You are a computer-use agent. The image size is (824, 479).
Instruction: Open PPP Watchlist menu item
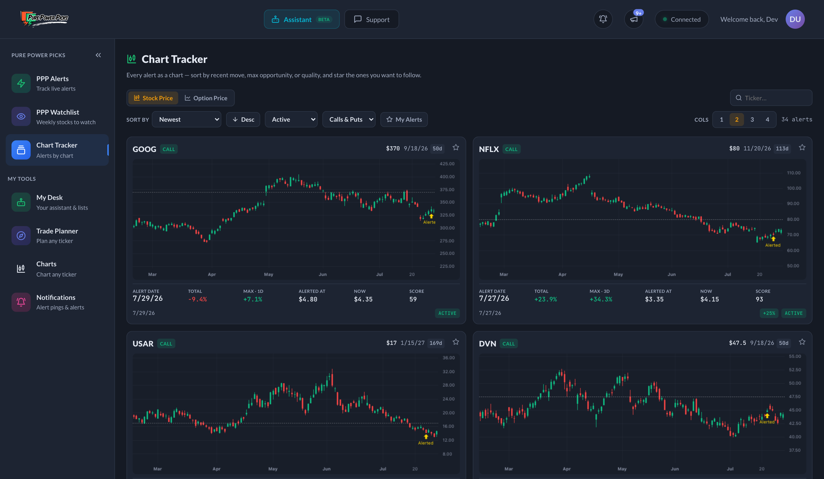57,117
